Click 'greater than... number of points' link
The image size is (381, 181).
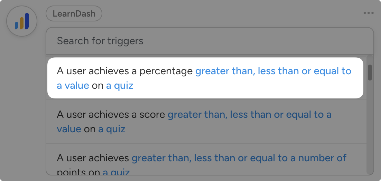click(x=239, y=158)
